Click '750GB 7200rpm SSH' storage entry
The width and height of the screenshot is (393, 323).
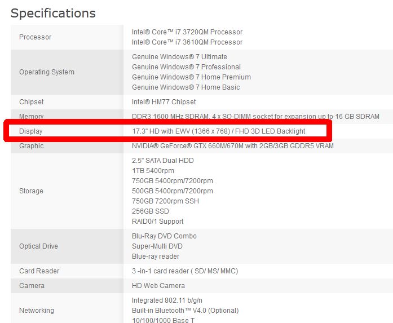[x=165, y=201]
